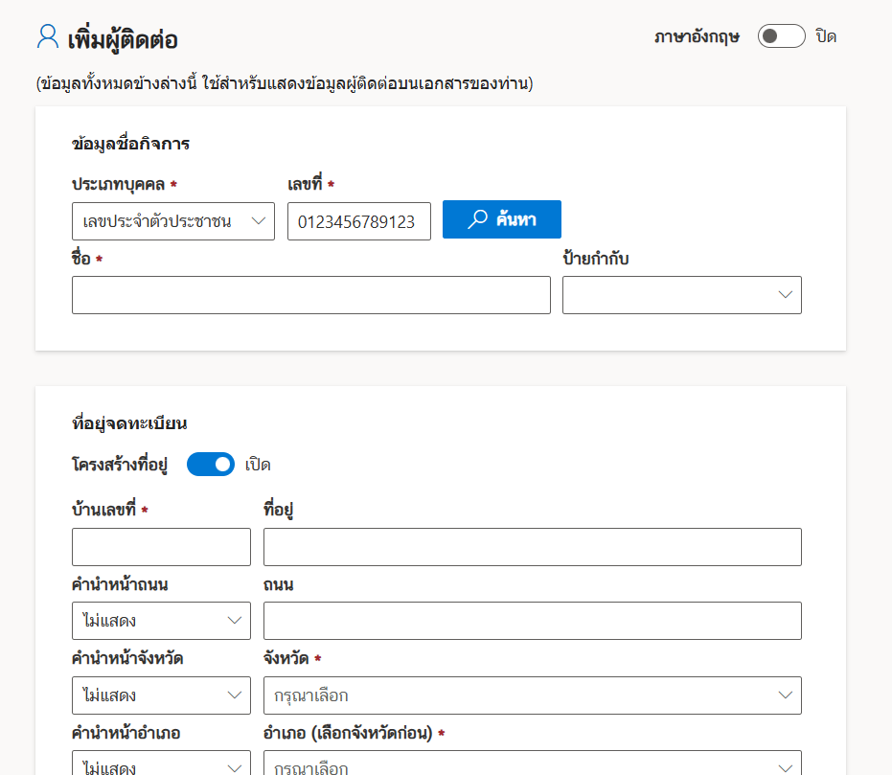Open the คำนำหน้าจังหวัด dropdown
Viewport: 892px width, 775px height.
[x=161, y=695]
